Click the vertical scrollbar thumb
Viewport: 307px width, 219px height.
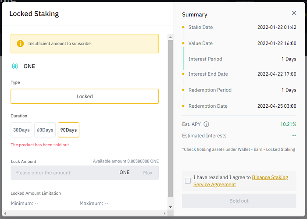pyautogui.click(x=170, y=119)
